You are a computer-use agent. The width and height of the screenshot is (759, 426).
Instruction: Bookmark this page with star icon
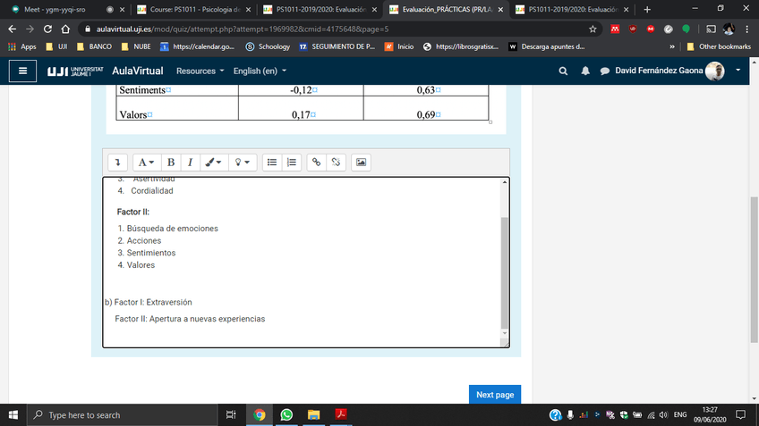(593, 29)
